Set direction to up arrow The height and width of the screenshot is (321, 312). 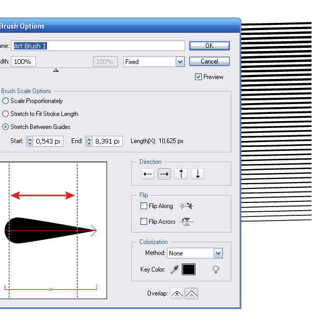tap(181, 174)
